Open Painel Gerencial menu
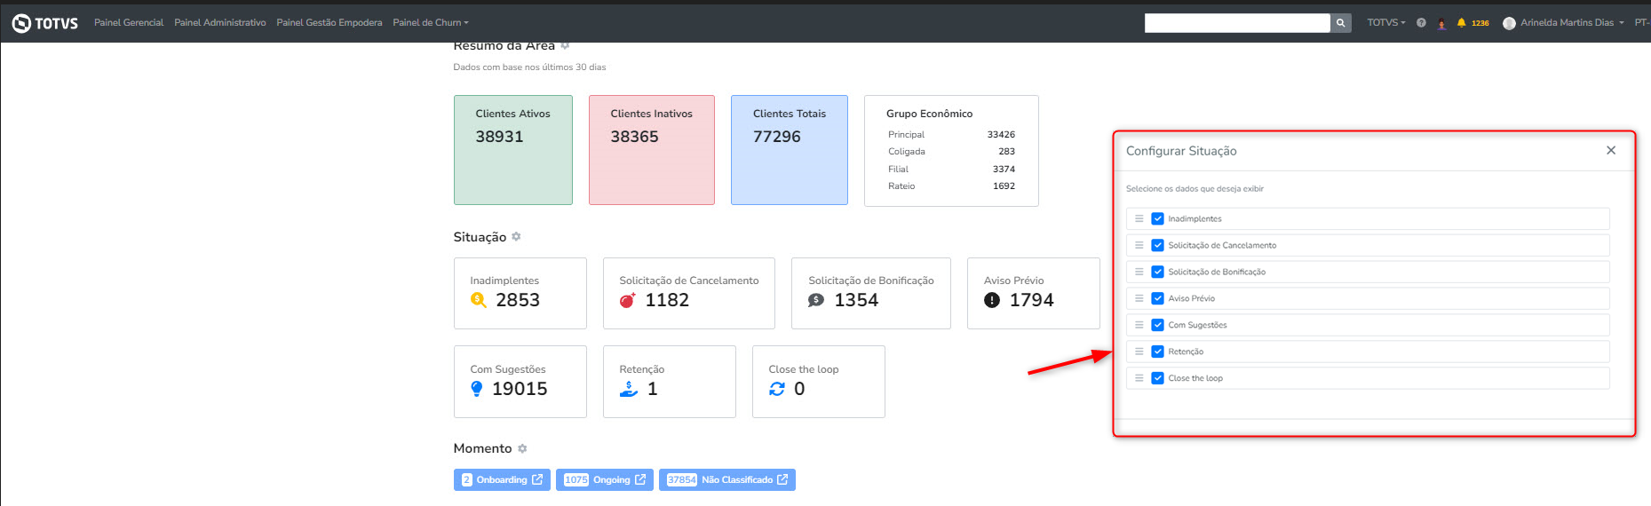 pyautogui.click(x=129, y=23)
